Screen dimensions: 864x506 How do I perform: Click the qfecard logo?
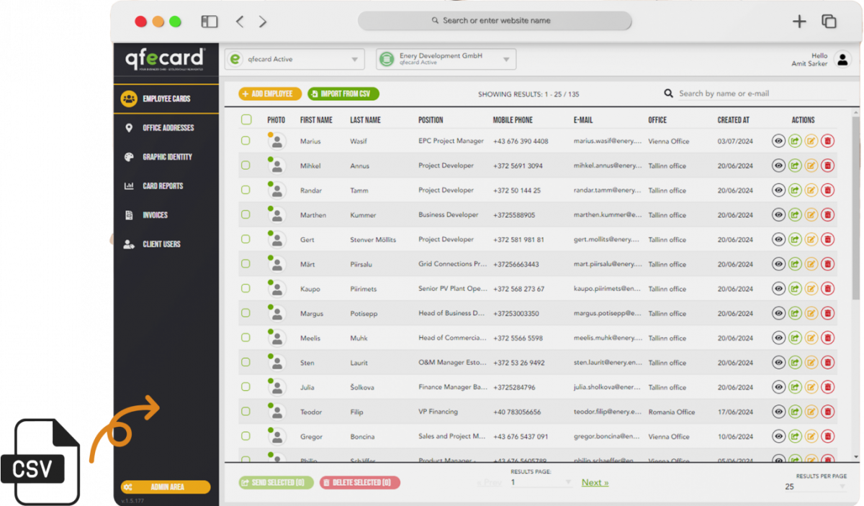[x=165, y=58]
